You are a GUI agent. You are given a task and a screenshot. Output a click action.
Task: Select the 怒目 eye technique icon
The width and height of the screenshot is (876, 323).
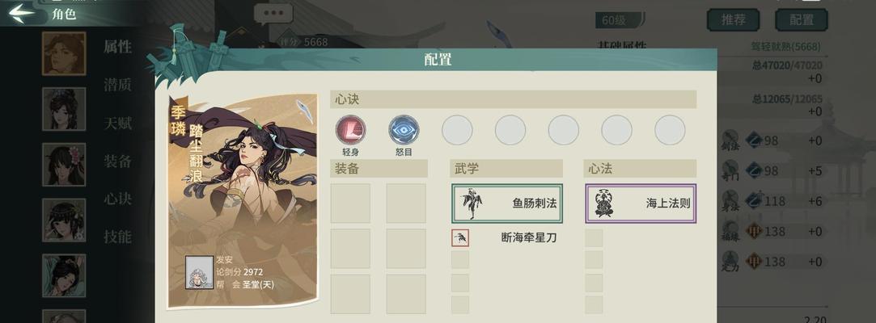point(404,130)
